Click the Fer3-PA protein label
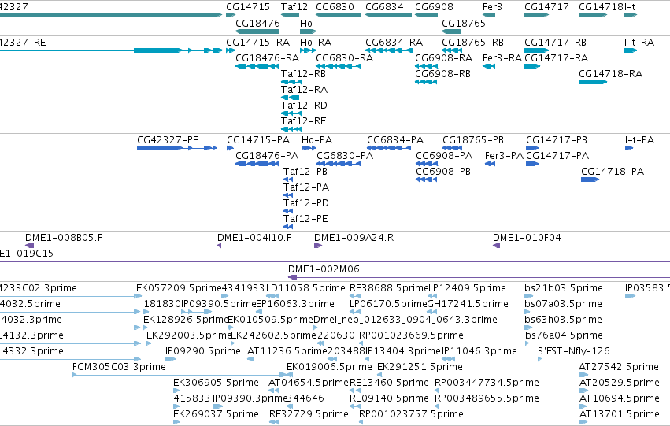The image size is (670, 426). coord(504,156)
